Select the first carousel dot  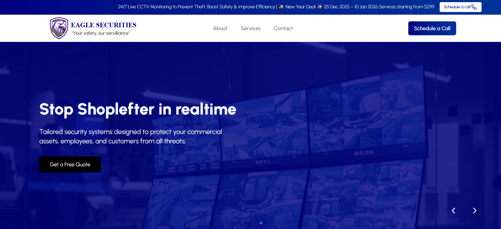coord(240,223)
